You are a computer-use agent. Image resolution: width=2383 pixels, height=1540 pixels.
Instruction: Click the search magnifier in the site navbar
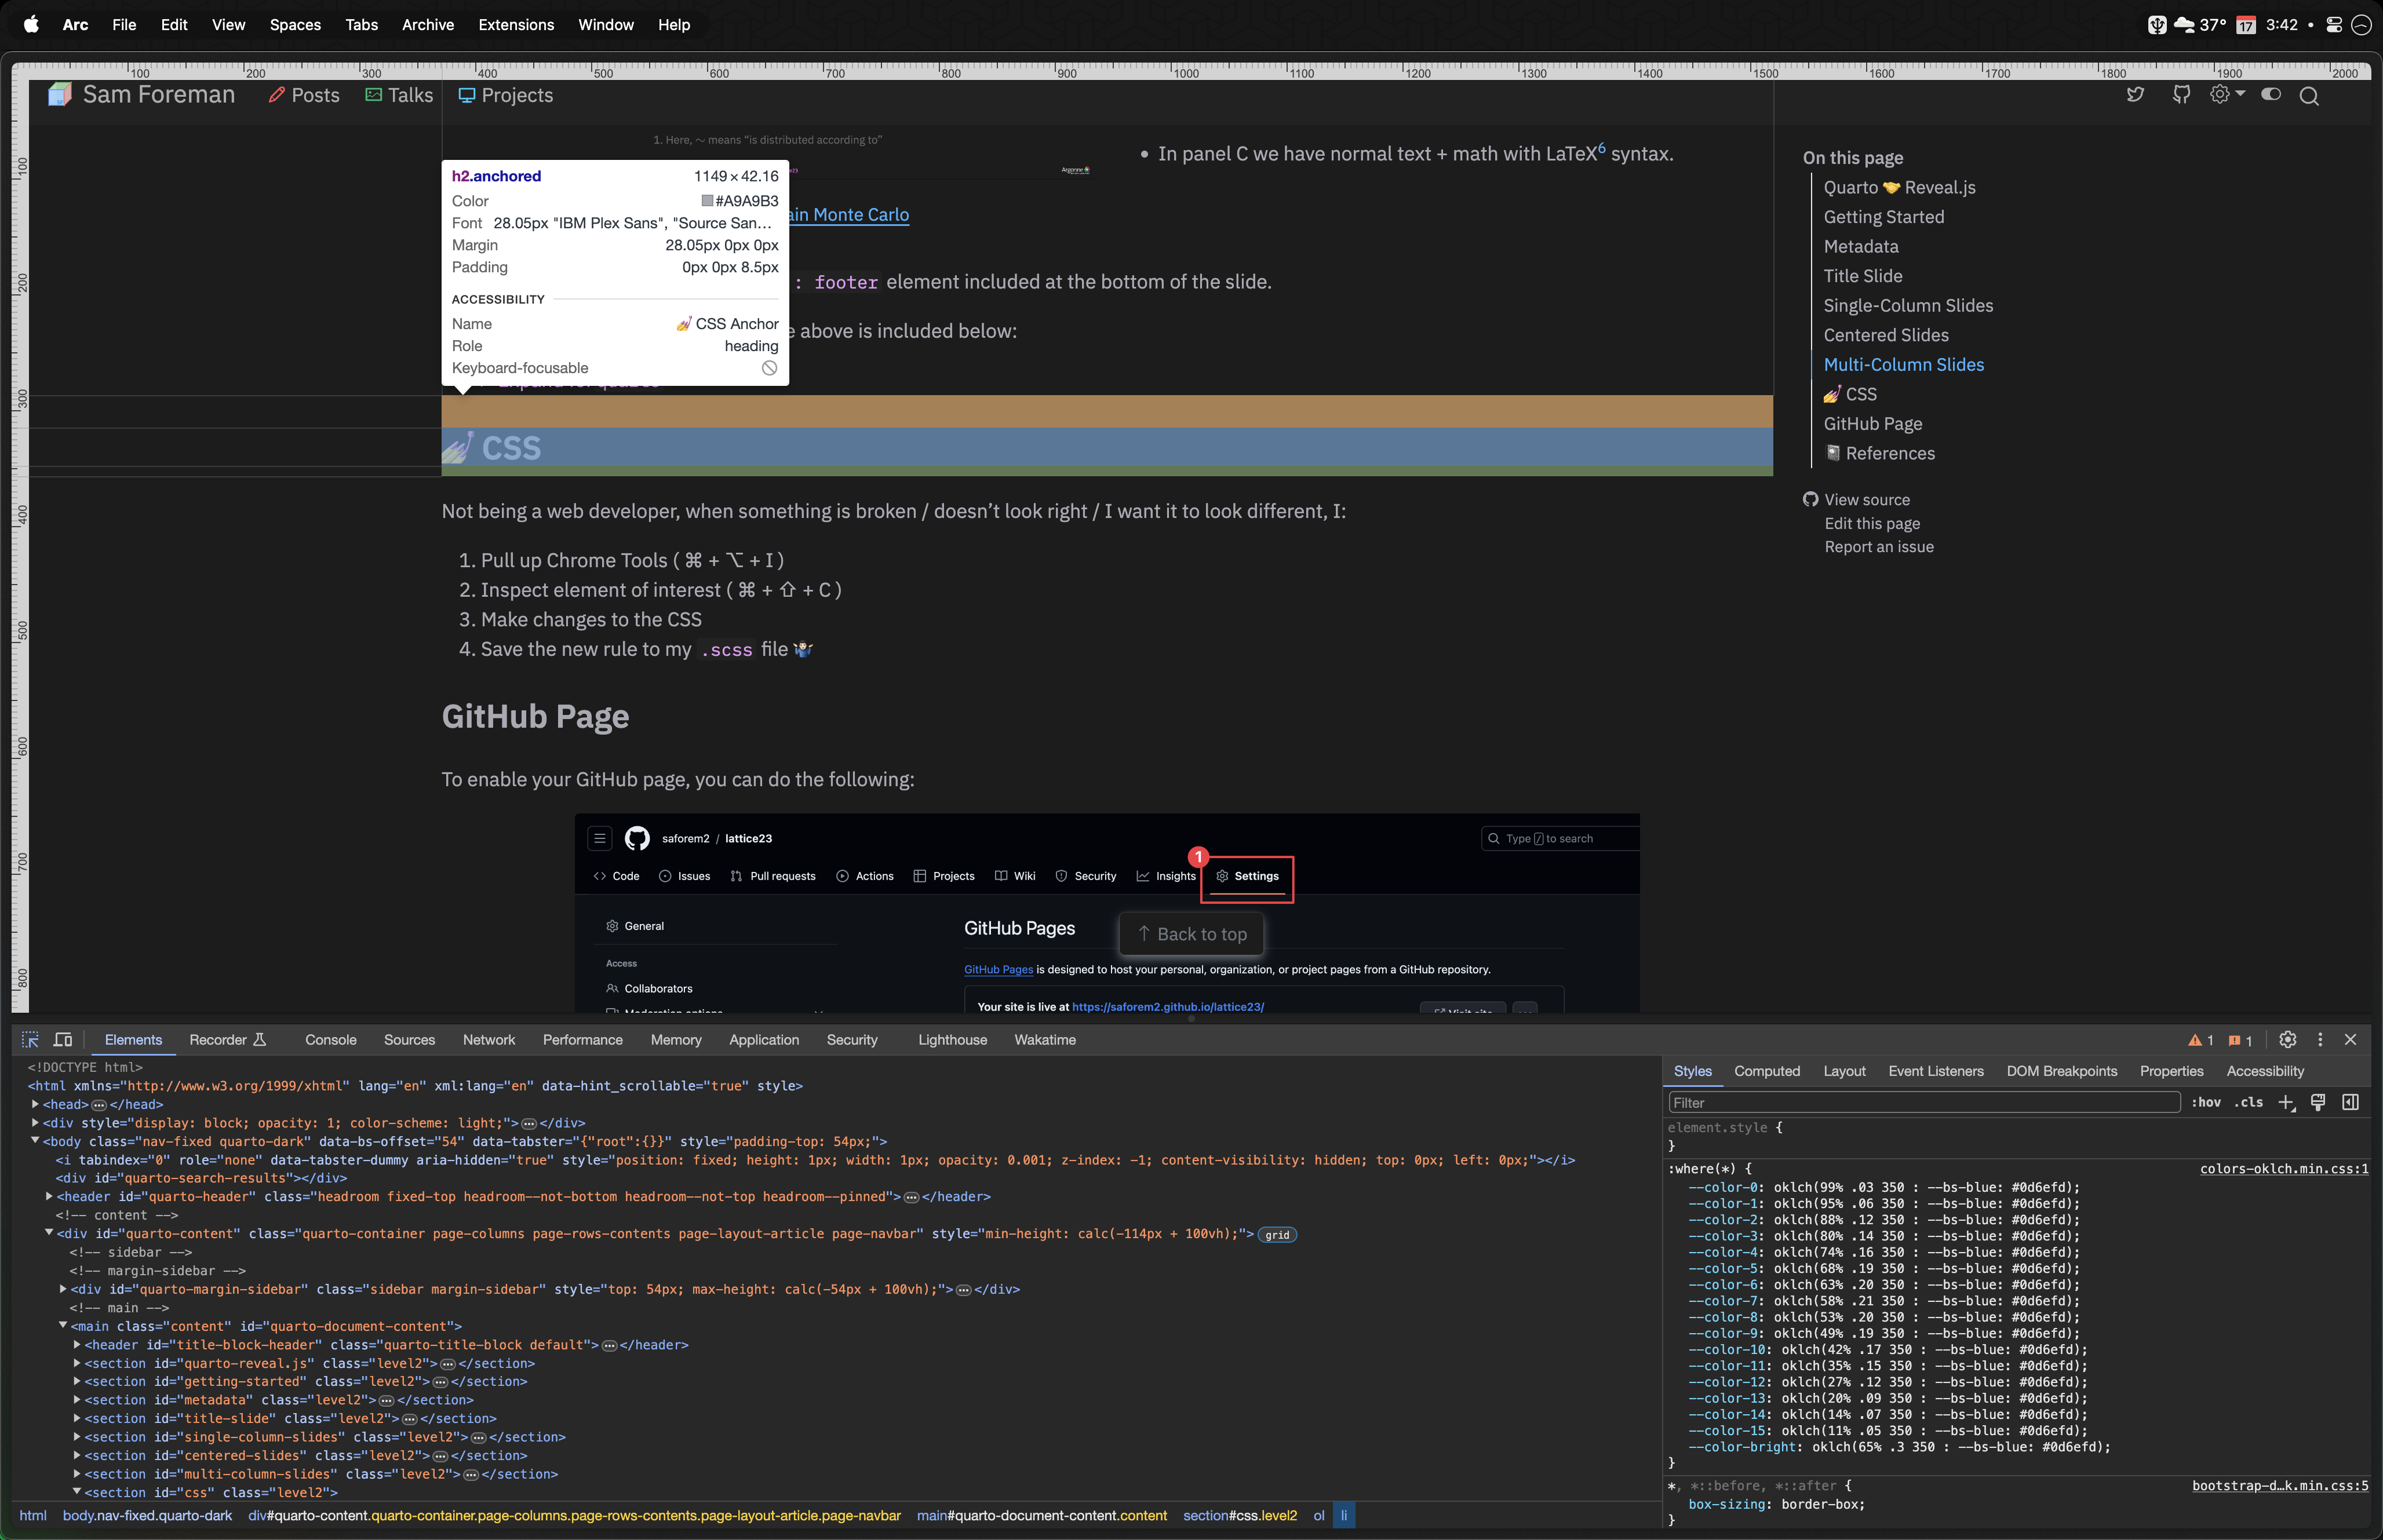(2309, 96)
